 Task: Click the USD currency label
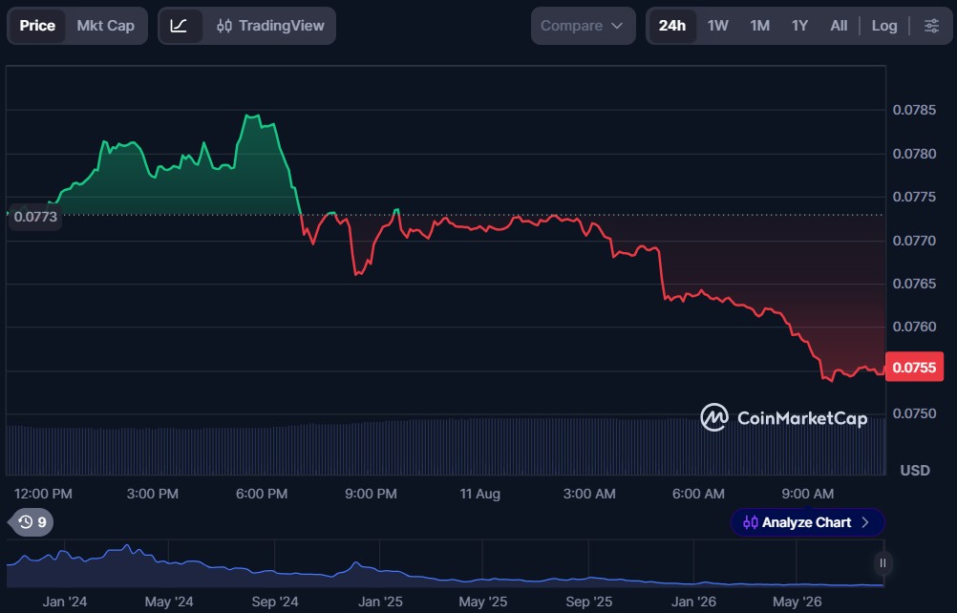pos(915,471)
